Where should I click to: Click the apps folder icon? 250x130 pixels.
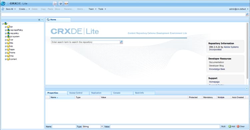click(8, 49)
